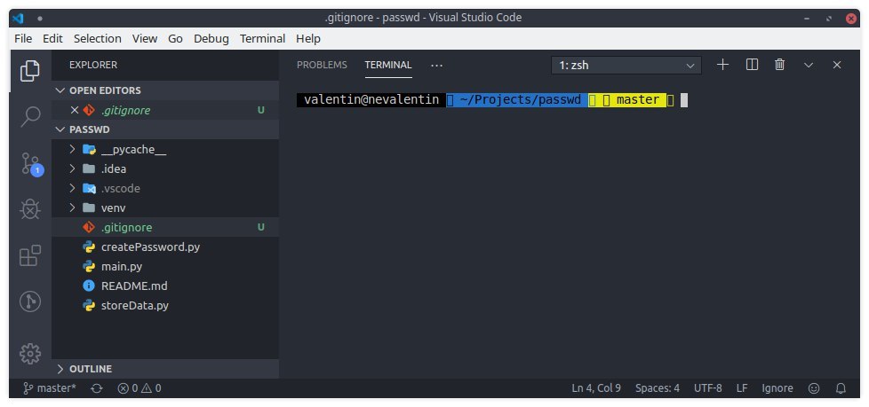Show more panel tabs via ellipsis
Screen dimensions: 869x407
[436, 66]
